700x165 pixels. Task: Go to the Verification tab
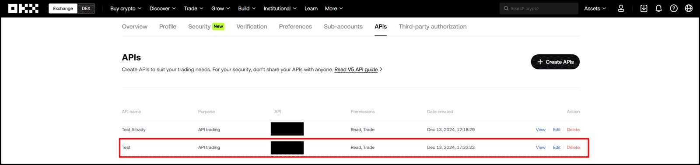coord(252,27)
